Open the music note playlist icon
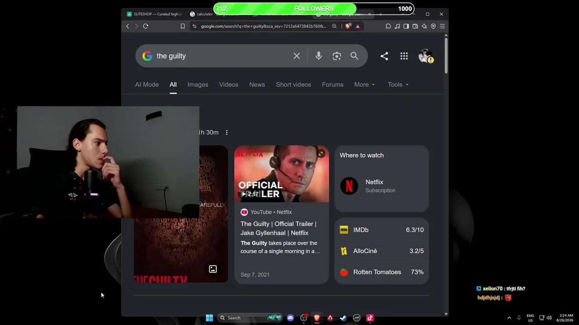This screenshot has width=579, height=325. coord(397,26)
